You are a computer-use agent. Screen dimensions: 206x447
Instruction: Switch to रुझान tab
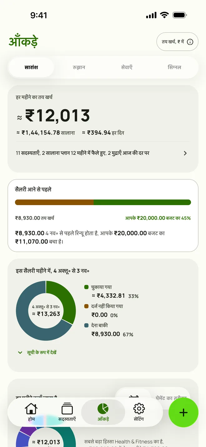click(79, 67)
